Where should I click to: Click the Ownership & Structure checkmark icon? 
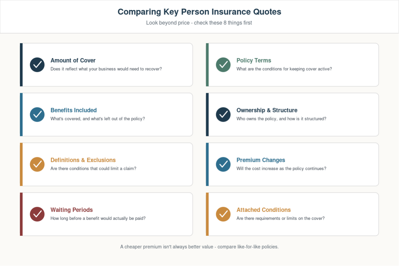pos(223,115)
